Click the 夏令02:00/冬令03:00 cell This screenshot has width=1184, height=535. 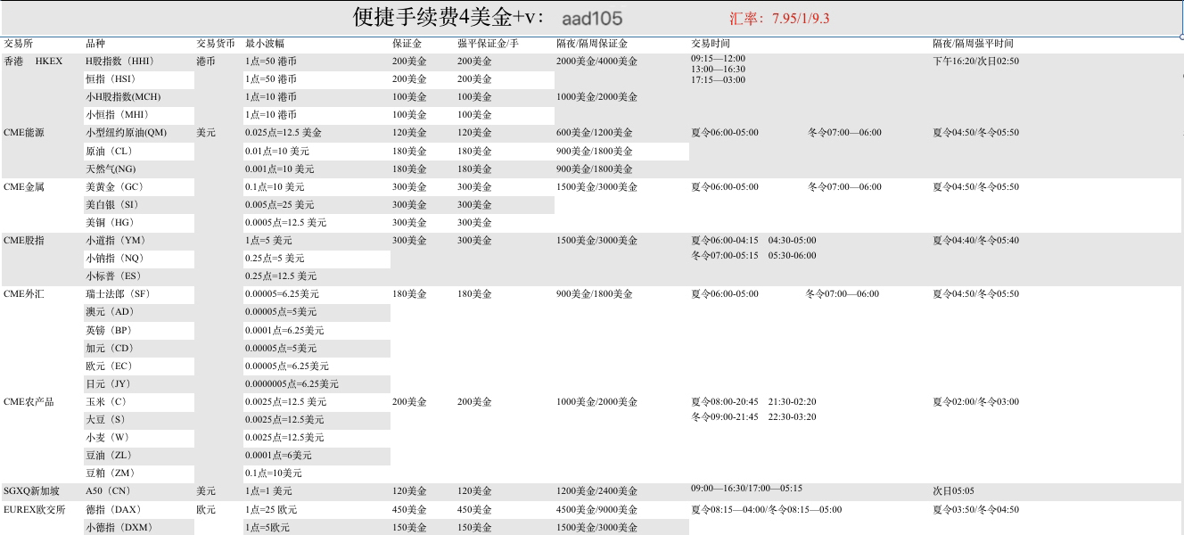(976, 402)
